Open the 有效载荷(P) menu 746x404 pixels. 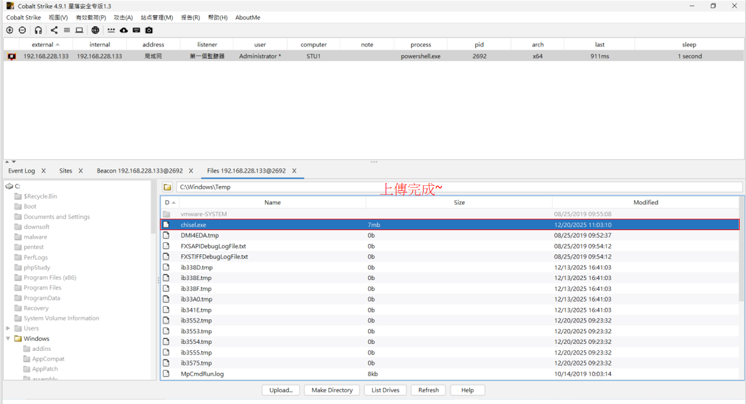91,18
